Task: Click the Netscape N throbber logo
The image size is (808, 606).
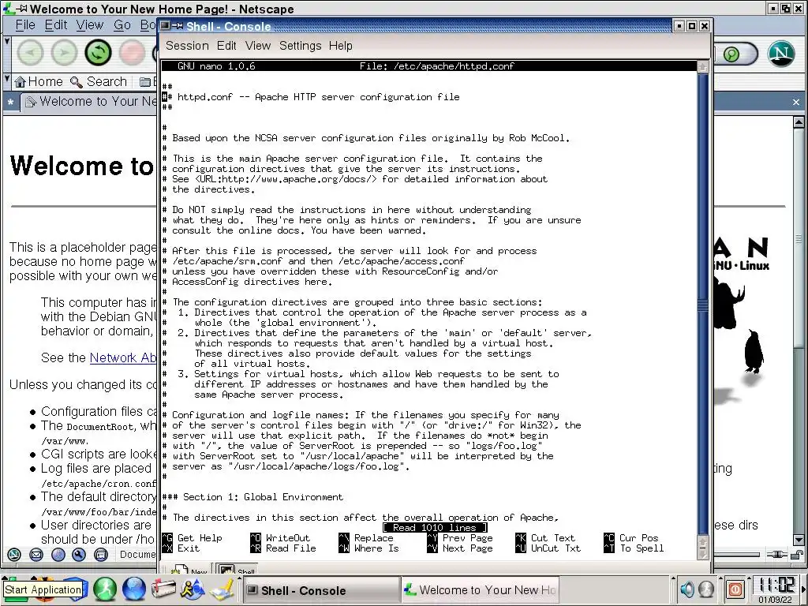Action: click(x=781, y=53)
